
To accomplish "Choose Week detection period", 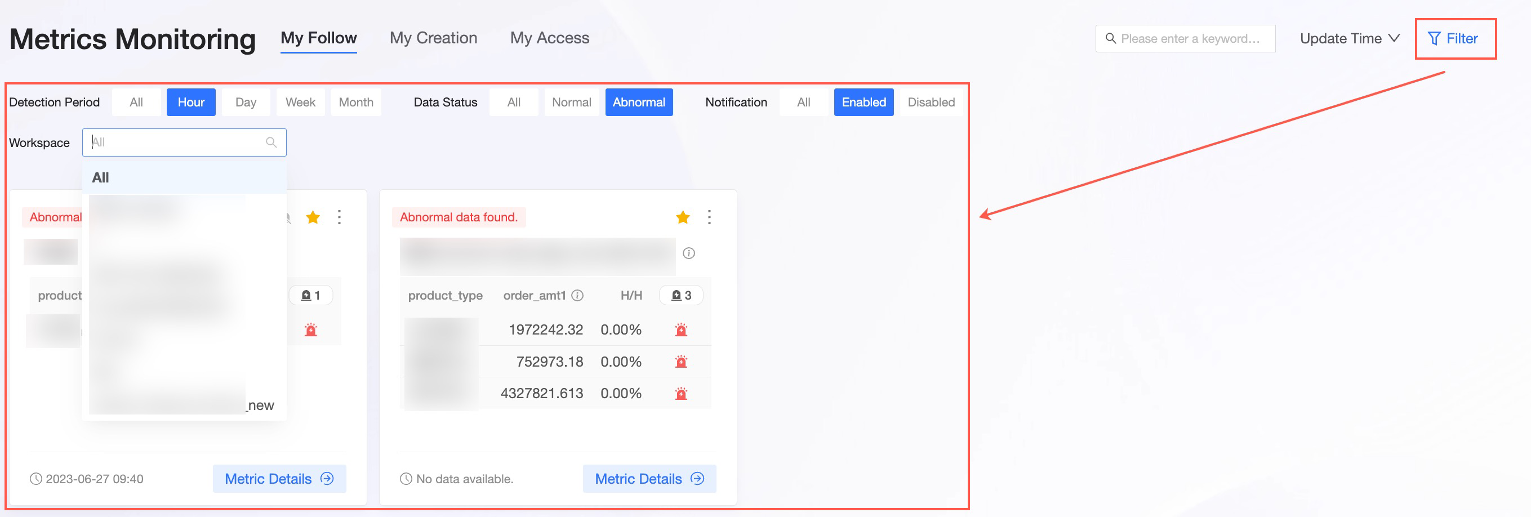I will [x=300, y=102].
